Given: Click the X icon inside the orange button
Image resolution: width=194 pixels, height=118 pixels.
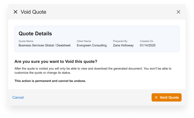Looking at the screenshot, I should coord(156,97).
